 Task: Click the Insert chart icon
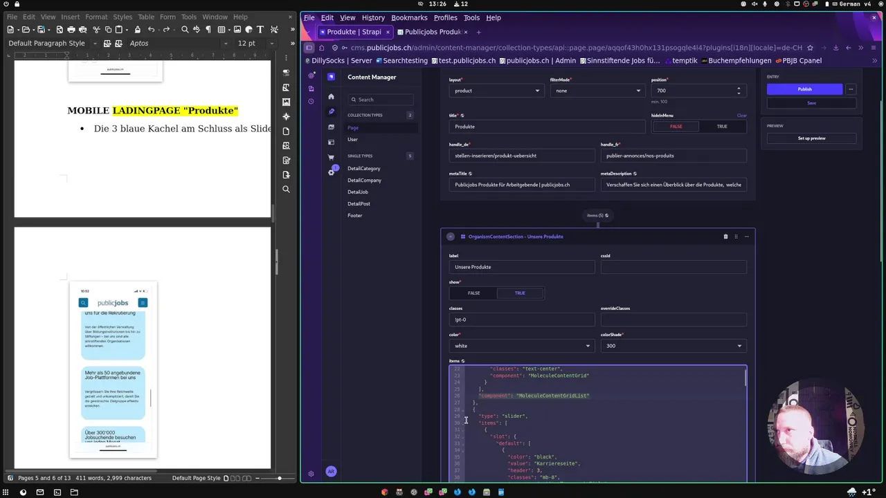pos(248,30)
